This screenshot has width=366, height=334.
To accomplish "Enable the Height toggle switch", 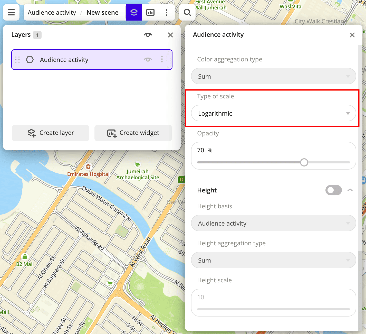I will 333,190.
